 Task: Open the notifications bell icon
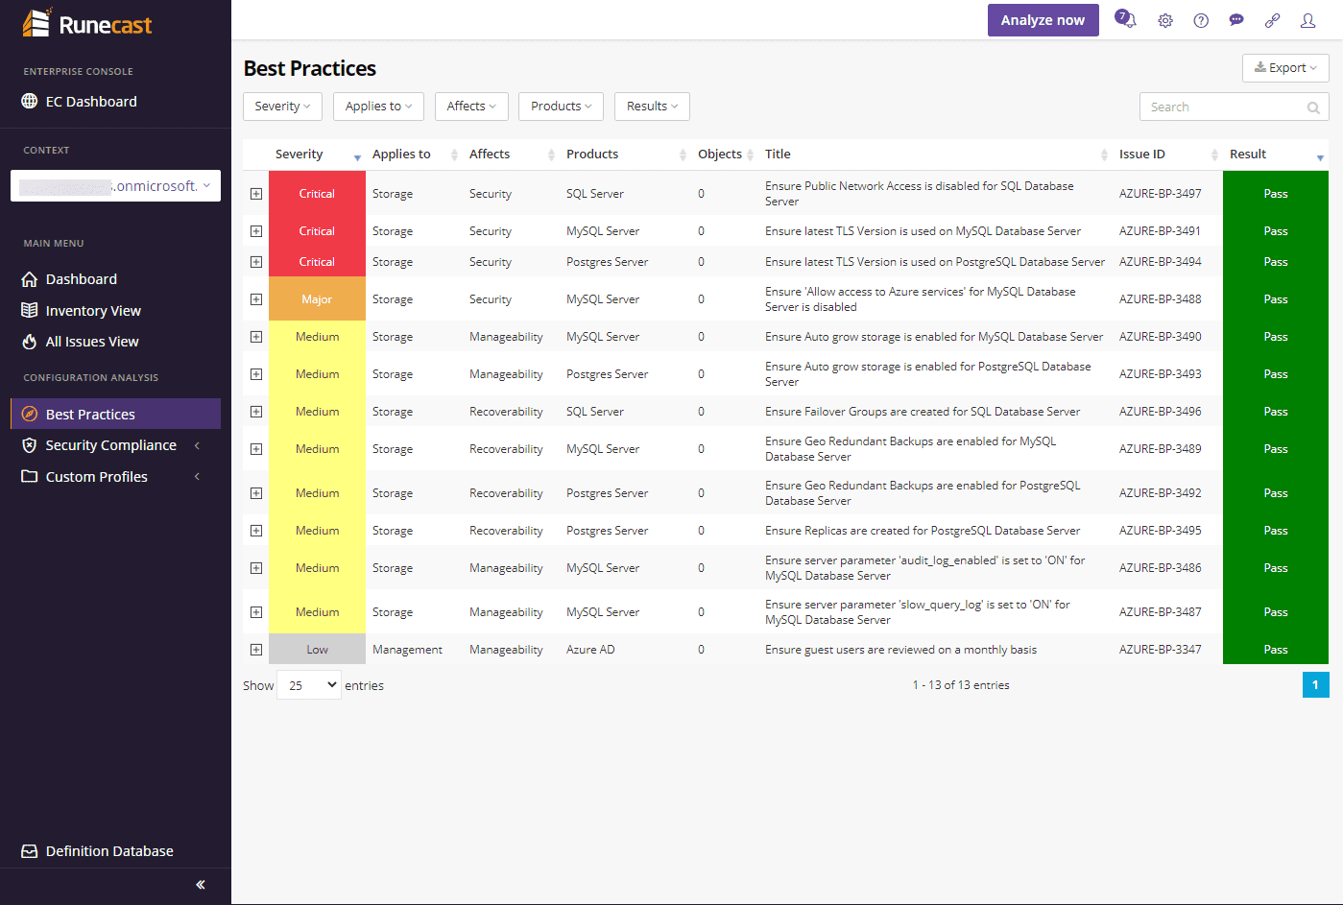click(1125, 19)
